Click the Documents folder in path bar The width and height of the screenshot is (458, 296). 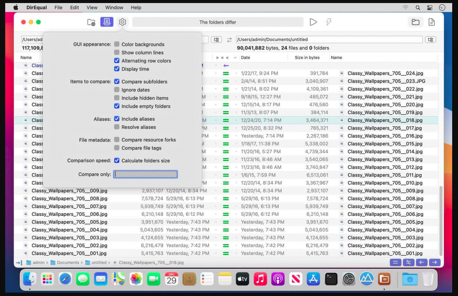pos(65,262)
